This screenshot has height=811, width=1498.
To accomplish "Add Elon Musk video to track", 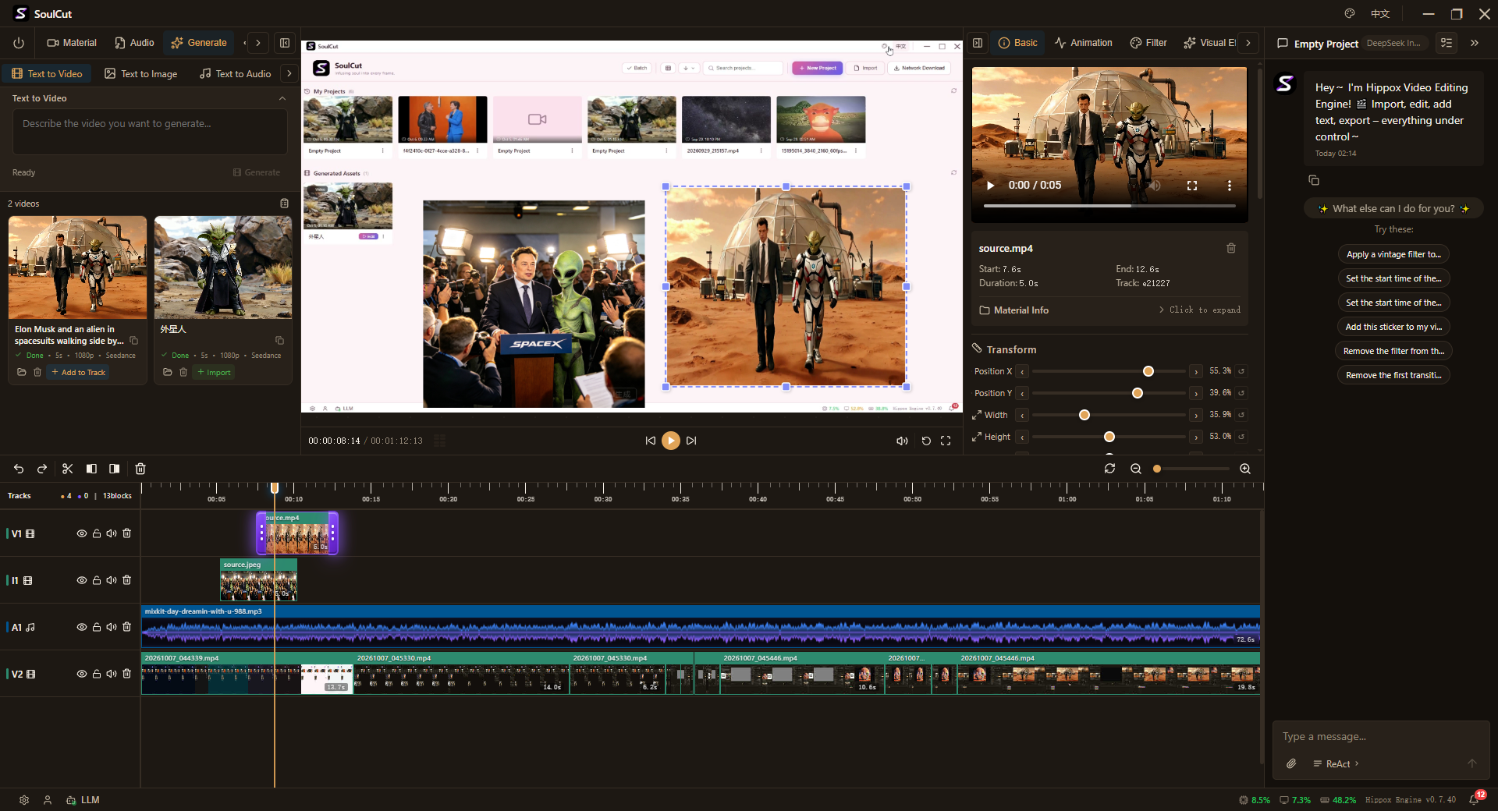I will [78, 372].
